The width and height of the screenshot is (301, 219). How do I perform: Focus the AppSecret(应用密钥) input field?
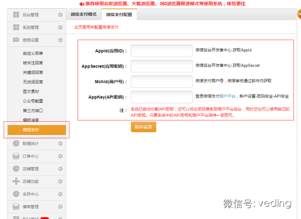[162, 66]
